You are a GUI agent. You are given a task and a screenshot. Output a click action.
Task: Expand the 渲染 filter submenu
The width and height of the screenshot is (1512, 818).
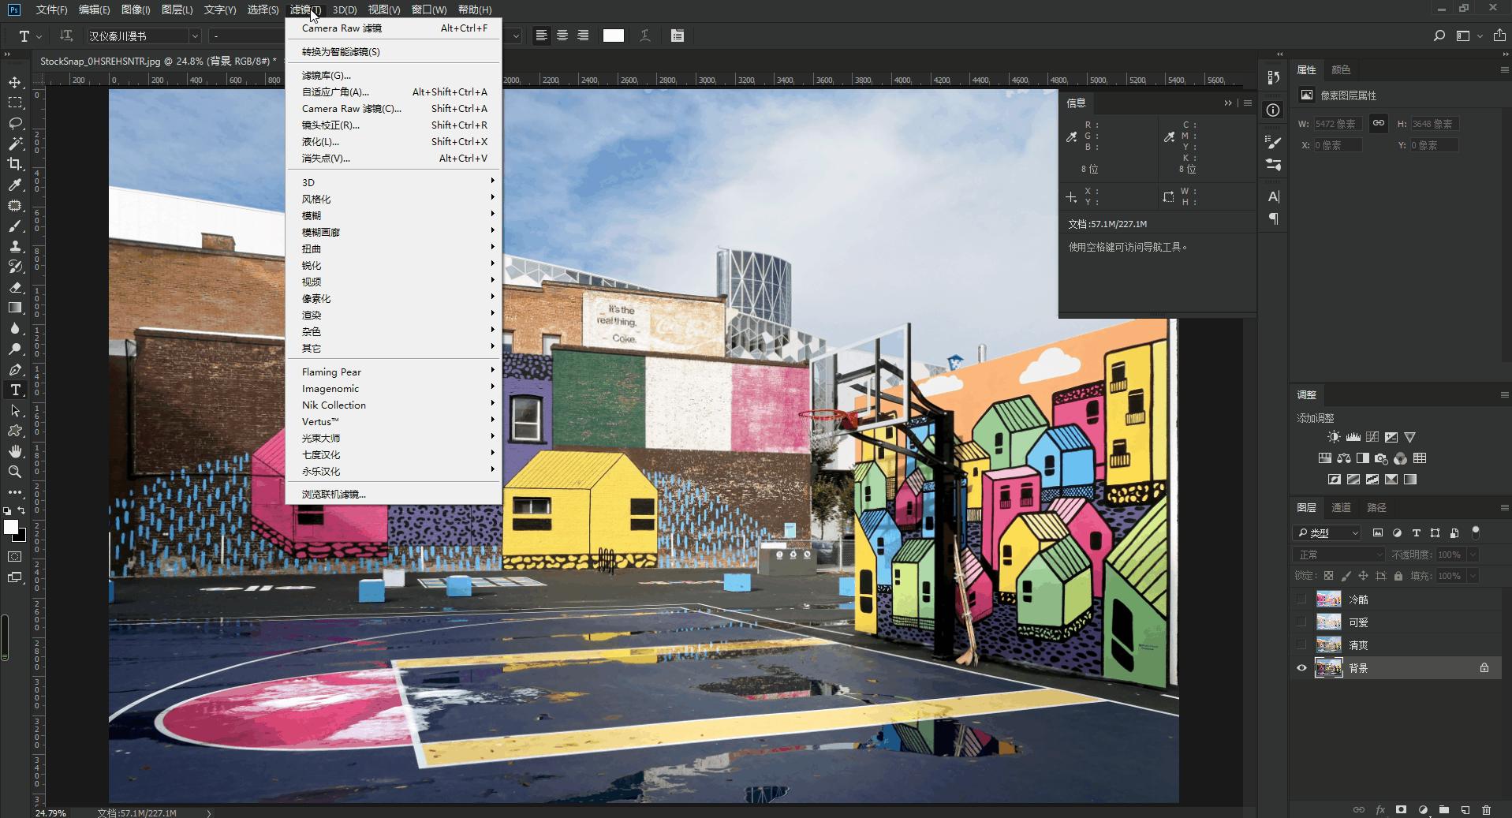[393, 315]
